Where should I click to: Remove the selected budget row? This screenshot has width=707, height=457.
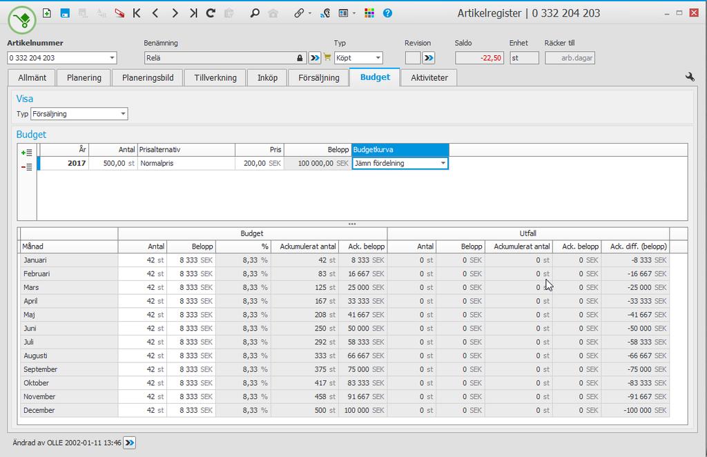point(27,167)
